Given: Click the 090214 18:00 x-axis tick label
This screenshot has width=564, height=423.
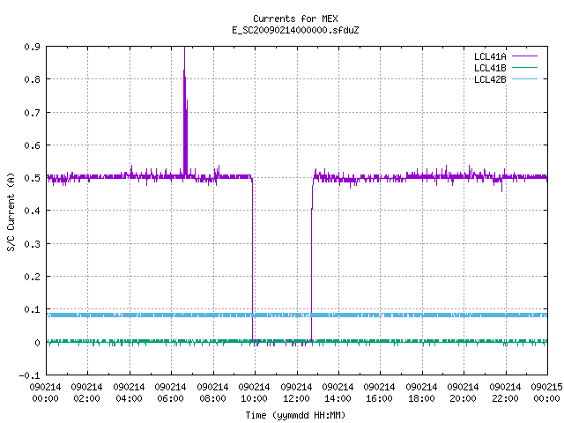Looking at the screenshot, I should [x=421, y=393].
